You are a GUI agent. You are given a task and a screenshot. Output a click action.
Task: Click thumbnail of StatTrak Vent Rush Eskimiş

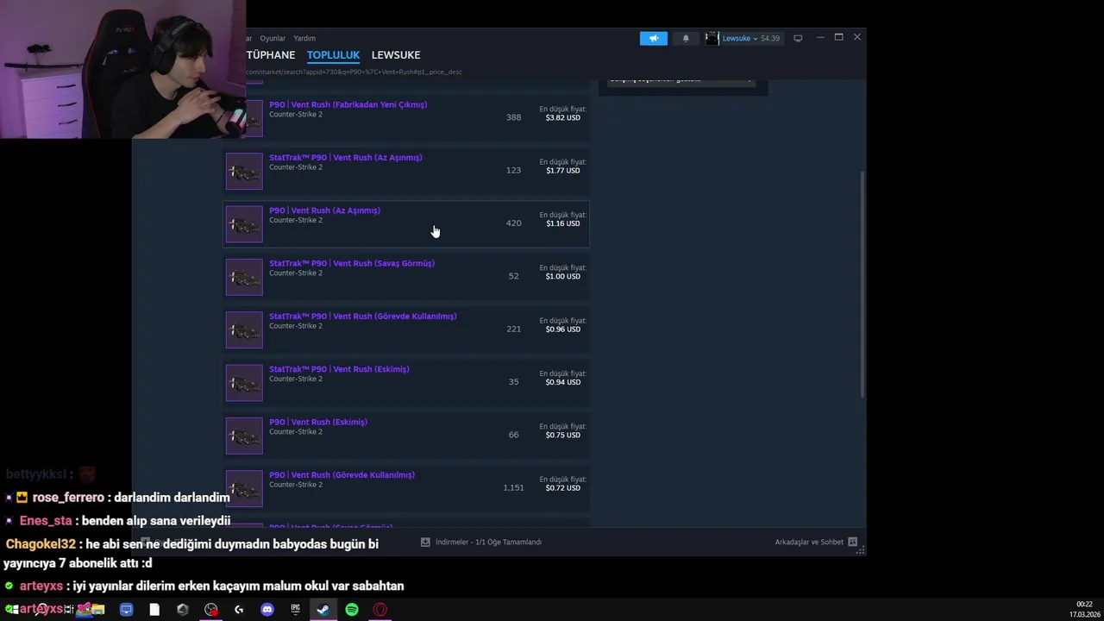tap(244, 383)
